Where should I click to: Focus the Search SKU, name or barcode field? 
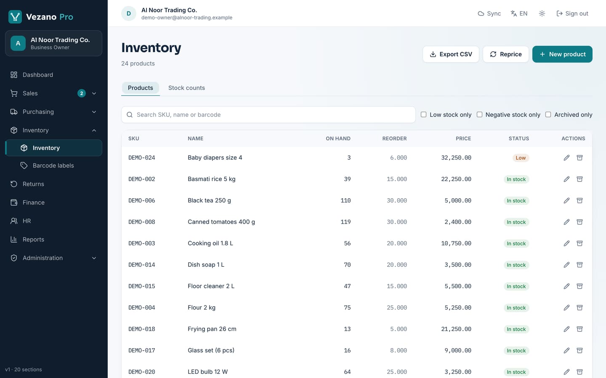[268, 115]
